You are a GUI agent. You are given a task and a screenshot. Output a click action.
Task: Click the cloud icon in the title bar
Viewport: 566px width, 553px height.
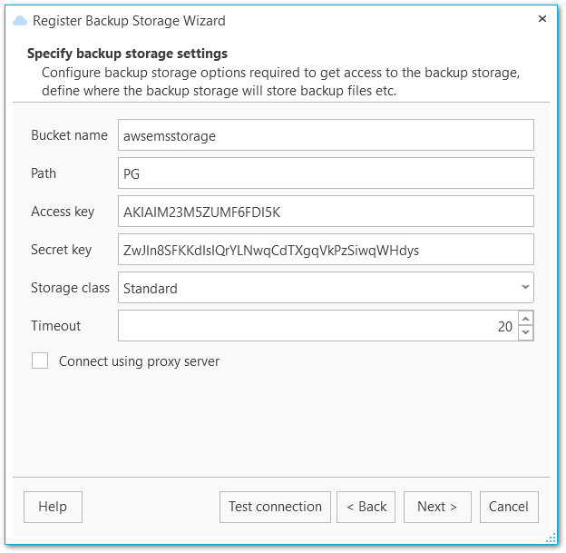pyautogui.click(x=21, y=20)
